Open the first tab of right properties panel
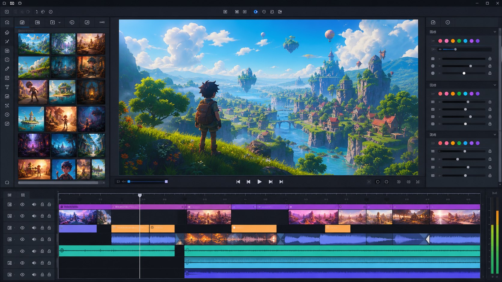This screenshot has width=502, height=282. 433,22
